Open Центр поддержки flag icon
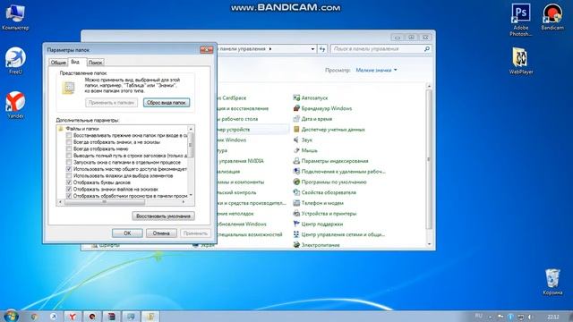573x322 pixels. (x=296, y=224)
